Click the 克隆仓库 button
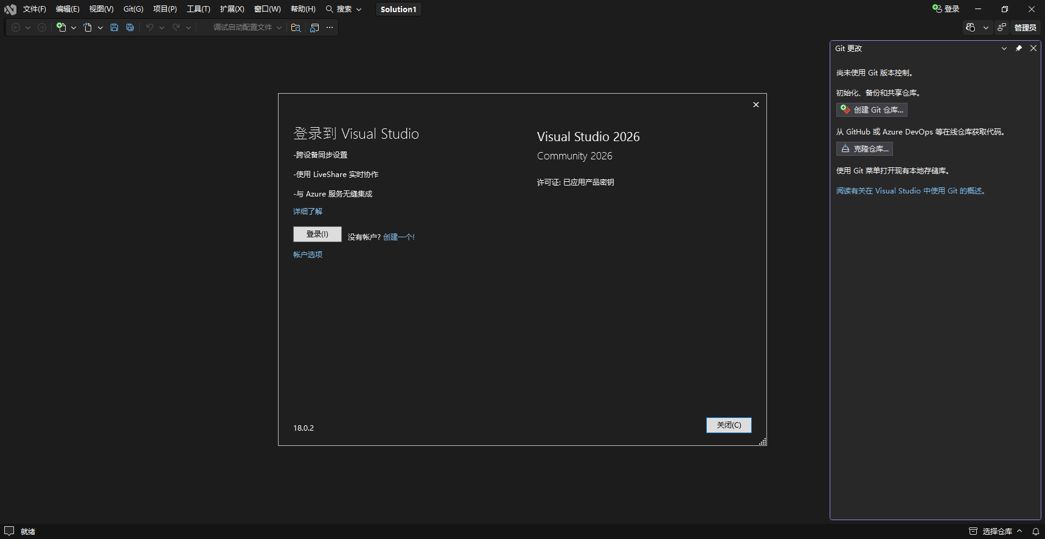 [864, 148]
